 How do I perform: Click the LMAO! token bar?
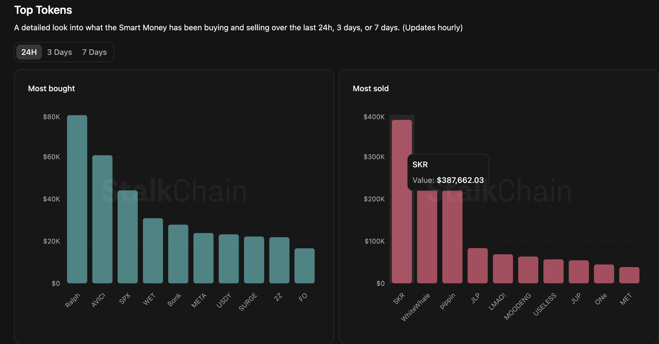pyautogui.click(x=503, y=269)
